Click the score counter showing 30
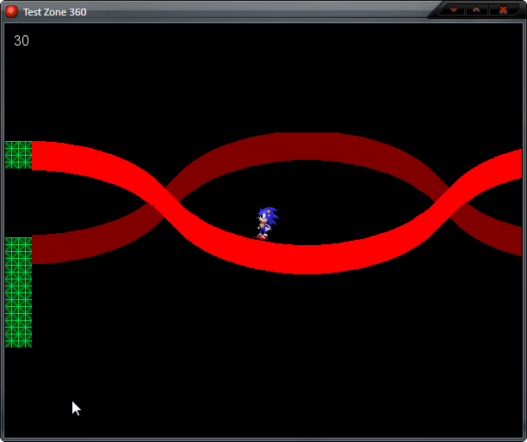This screenshot has height=442, width=527. [22, 41]
